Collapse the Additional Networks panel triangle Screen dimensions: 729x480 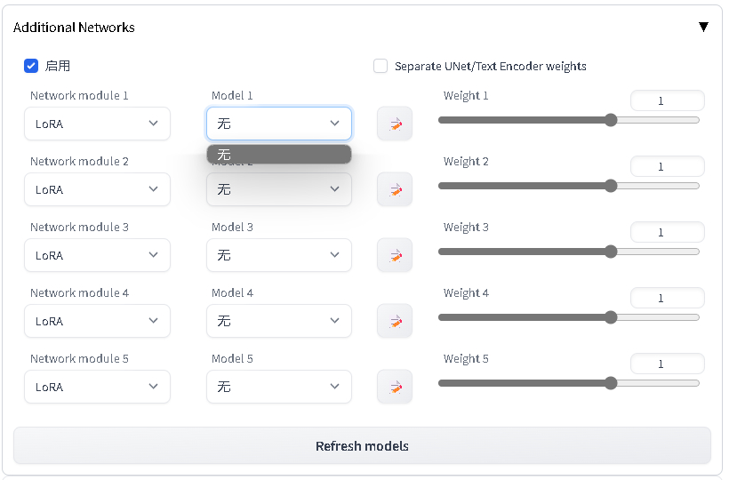coord(703,27)
